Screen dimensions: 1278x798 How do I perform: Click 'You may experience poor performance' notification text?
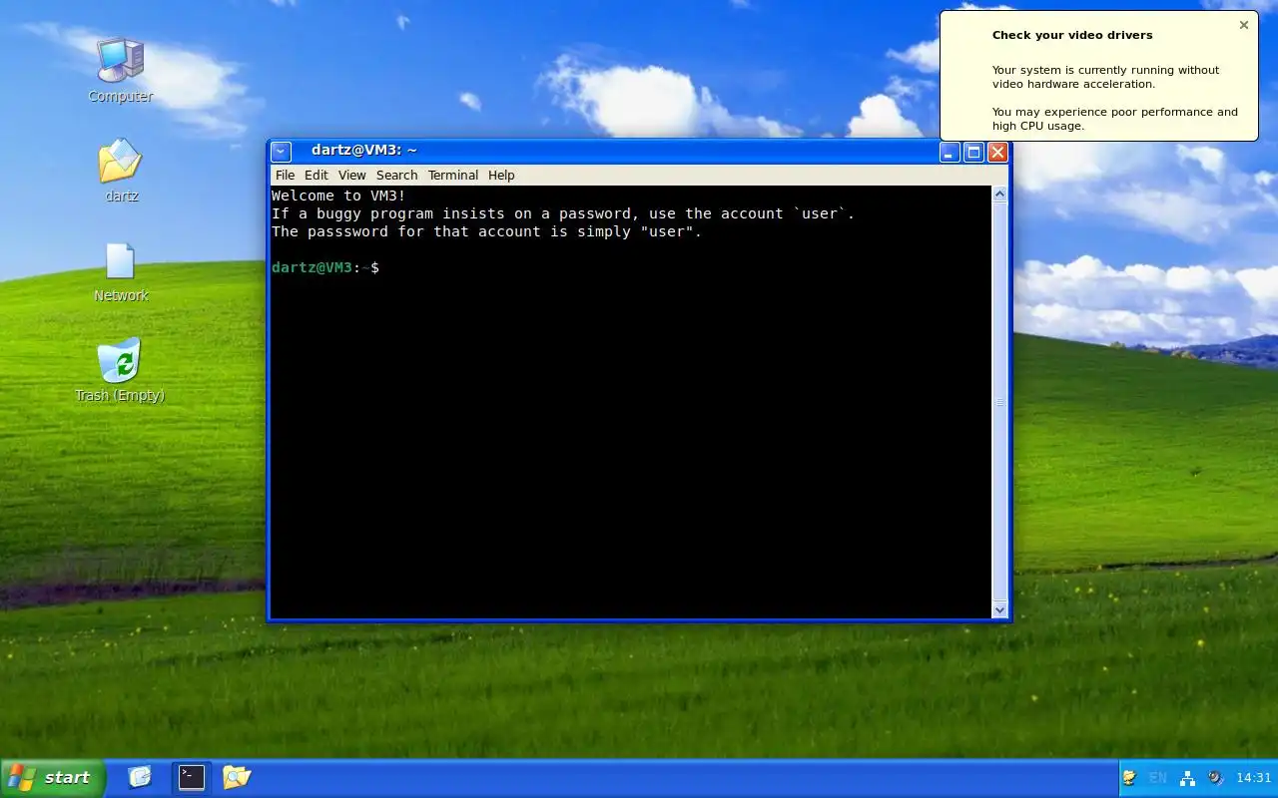tap(1114, 119)
